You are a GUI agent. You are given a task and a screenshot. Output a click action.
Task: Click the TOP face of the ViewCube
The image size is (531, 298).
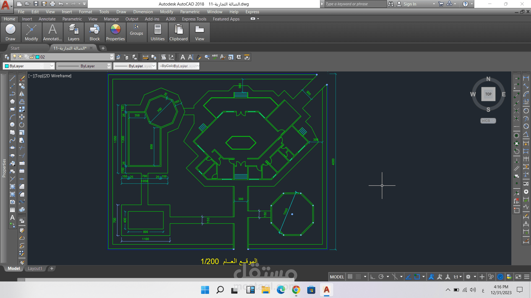point(488,94)
